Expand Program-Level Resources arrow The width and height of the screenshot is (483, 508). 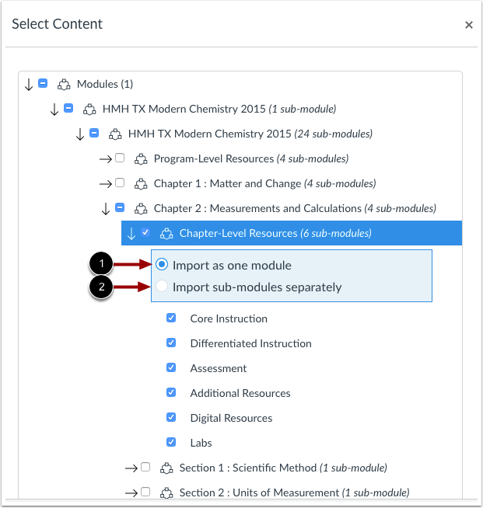click(x=106, y=159)
